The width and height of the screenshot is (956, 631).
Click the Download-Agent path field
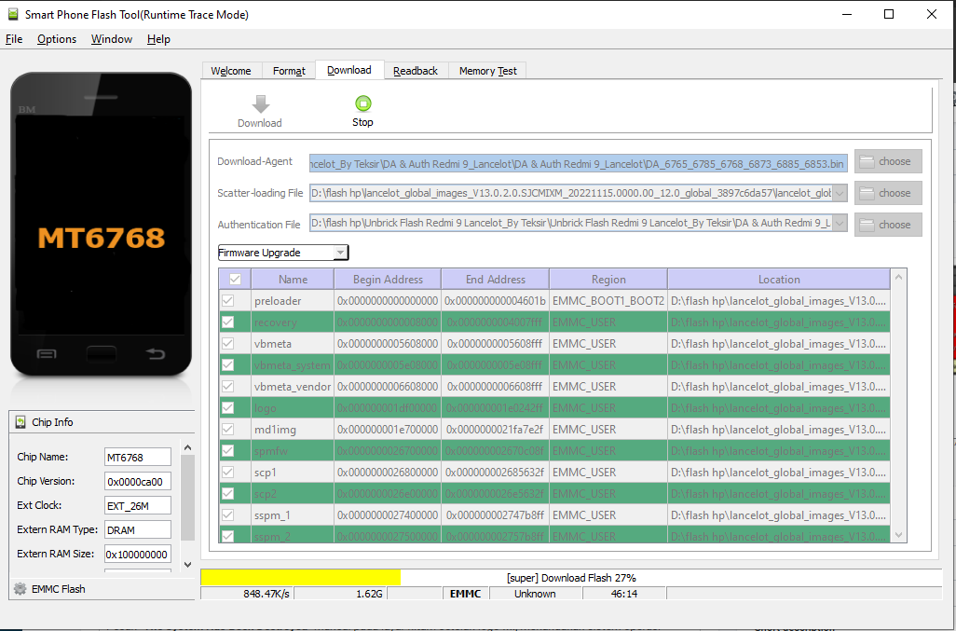pyautogui.click(x=578, y=163)
